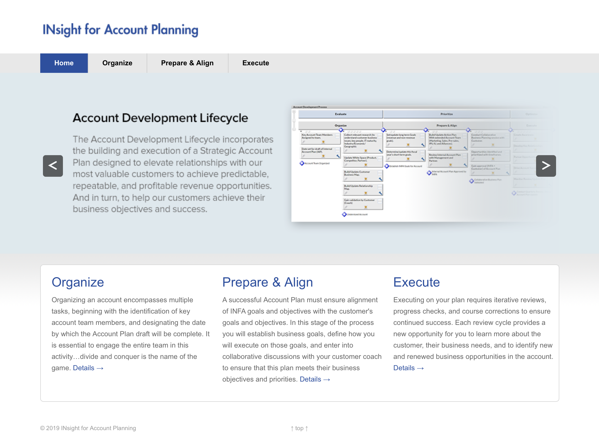599x442 pixels.
Task: Open the Home tab
Action: pyautogui.click(x=64, y=63)
